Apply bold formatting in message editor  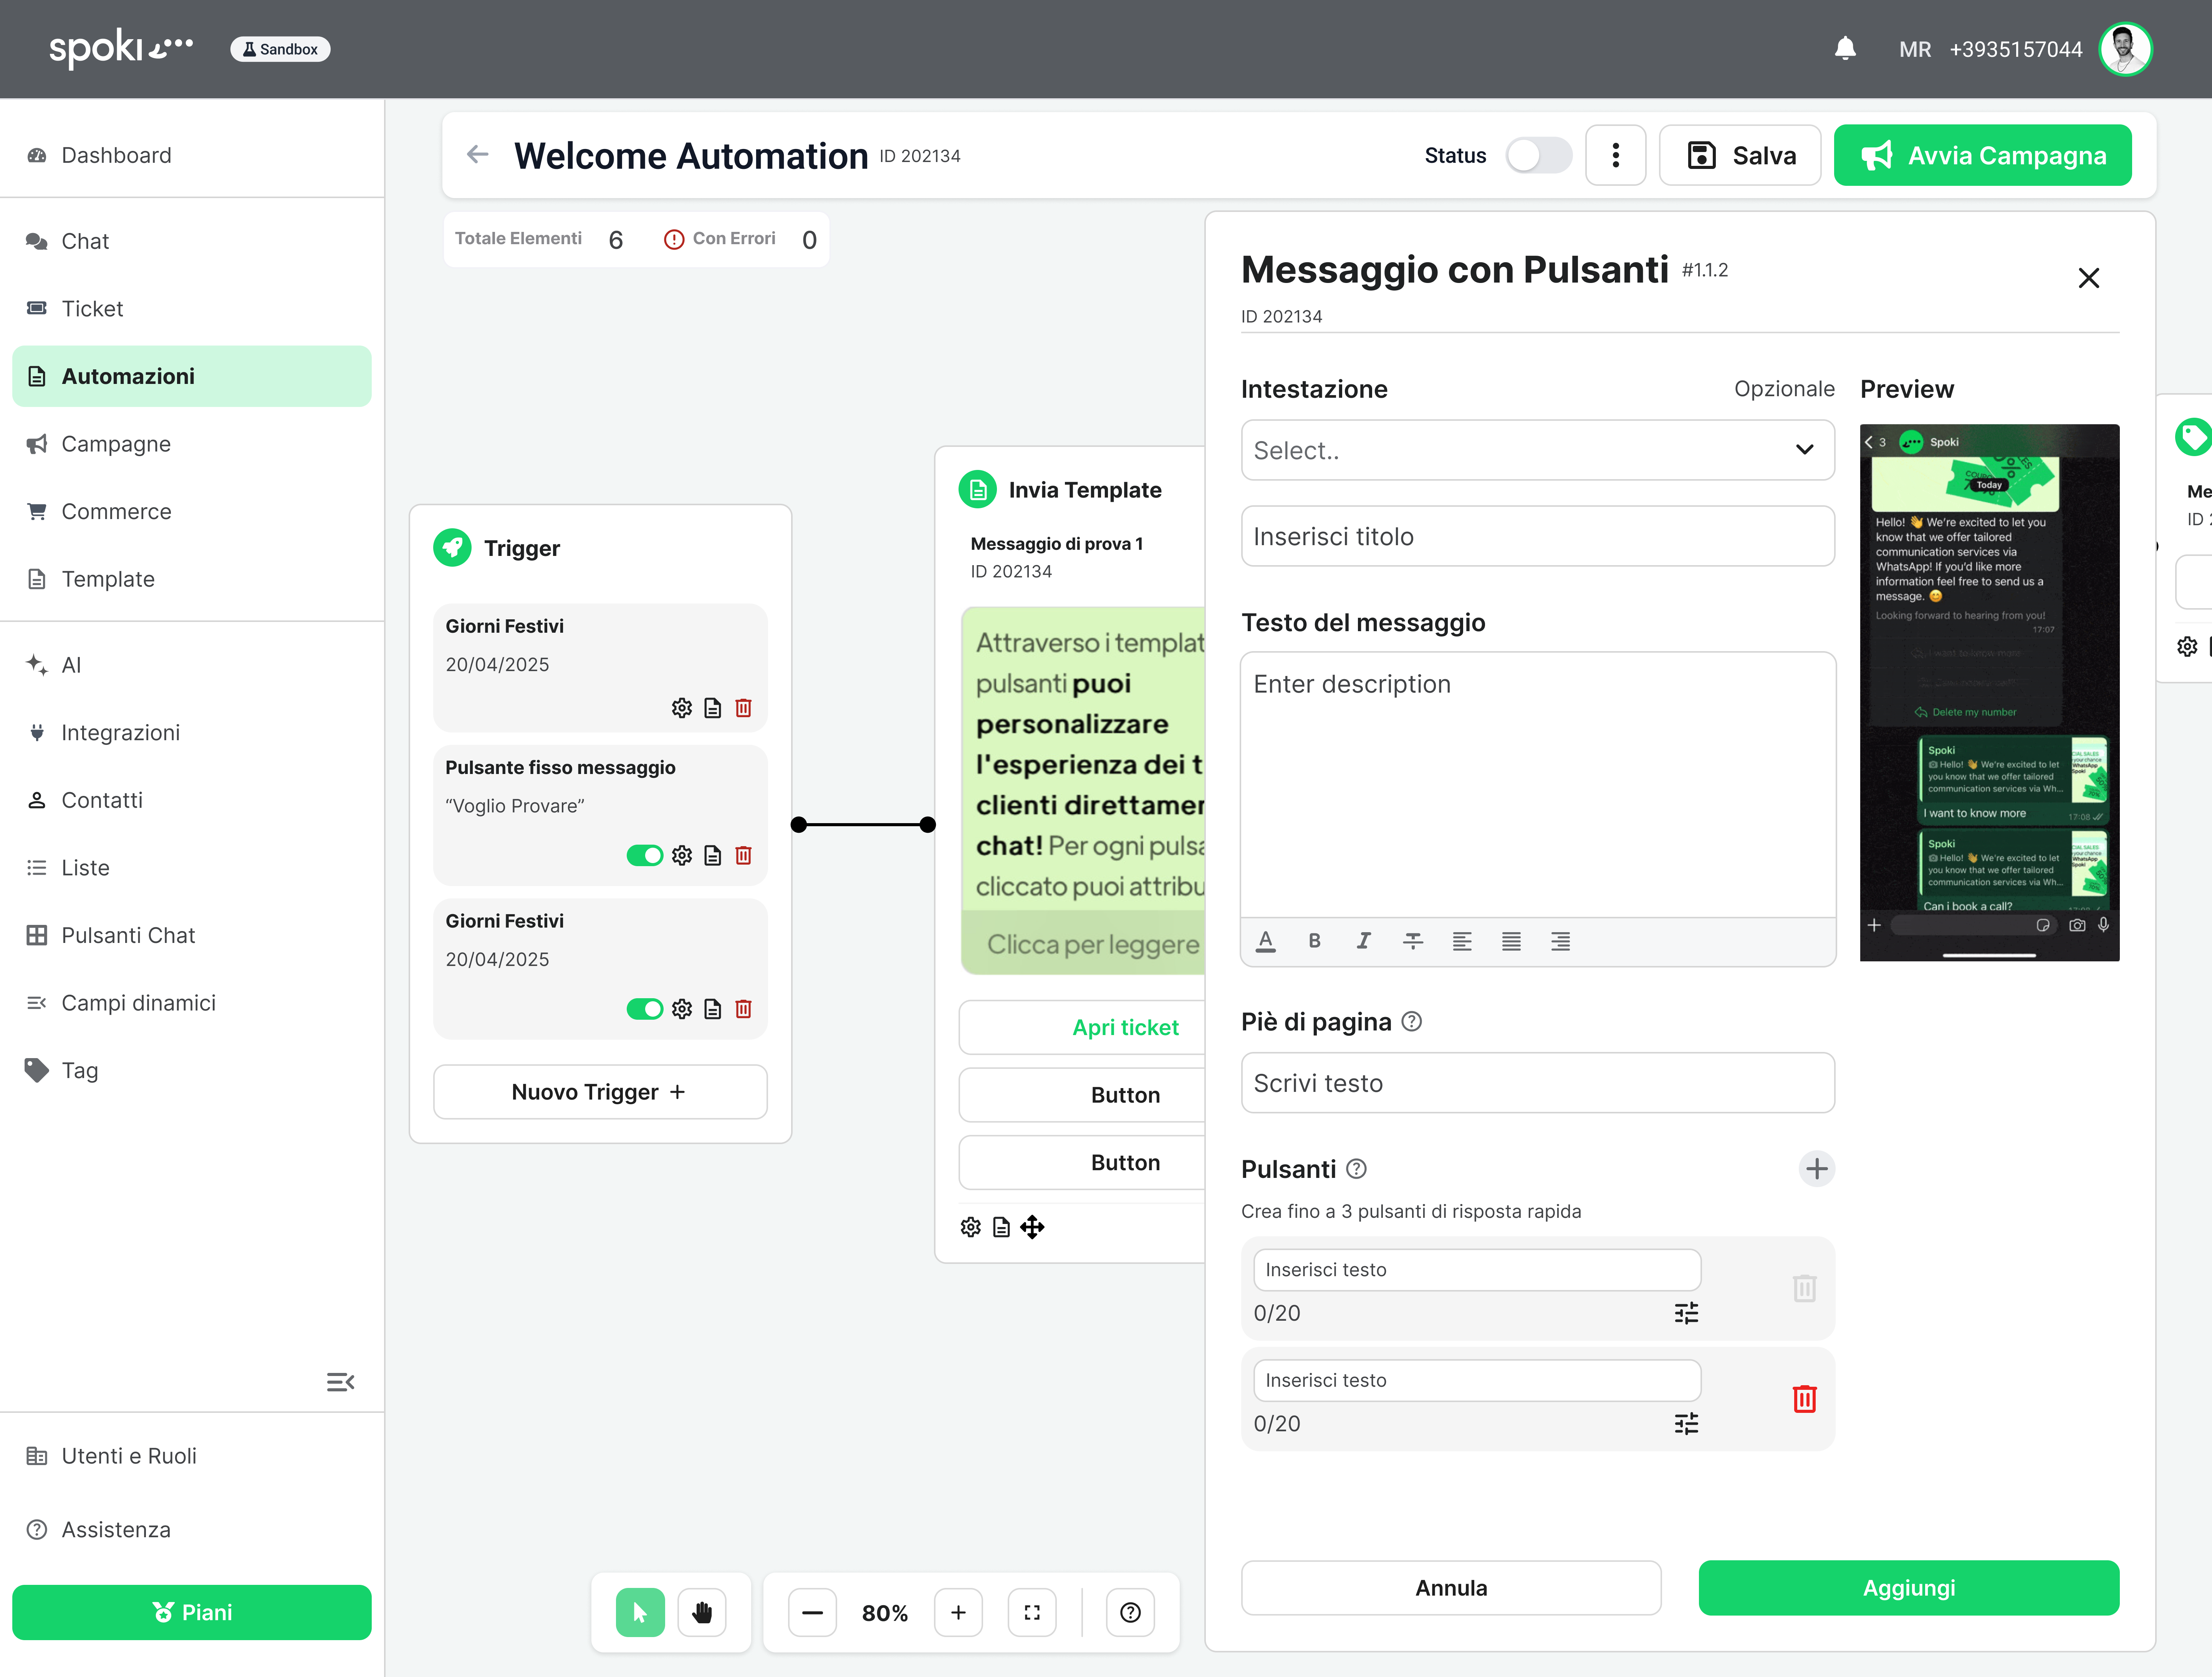1314,941
